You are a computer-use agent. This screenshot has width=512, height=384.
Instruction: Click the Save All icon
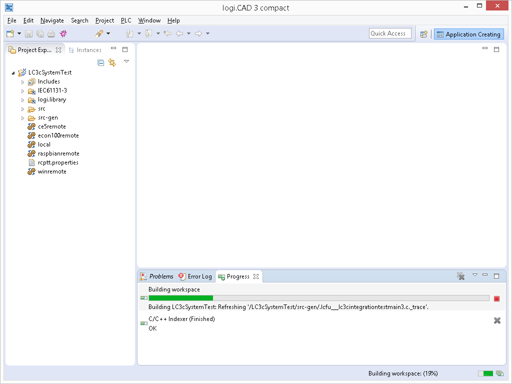40,33
